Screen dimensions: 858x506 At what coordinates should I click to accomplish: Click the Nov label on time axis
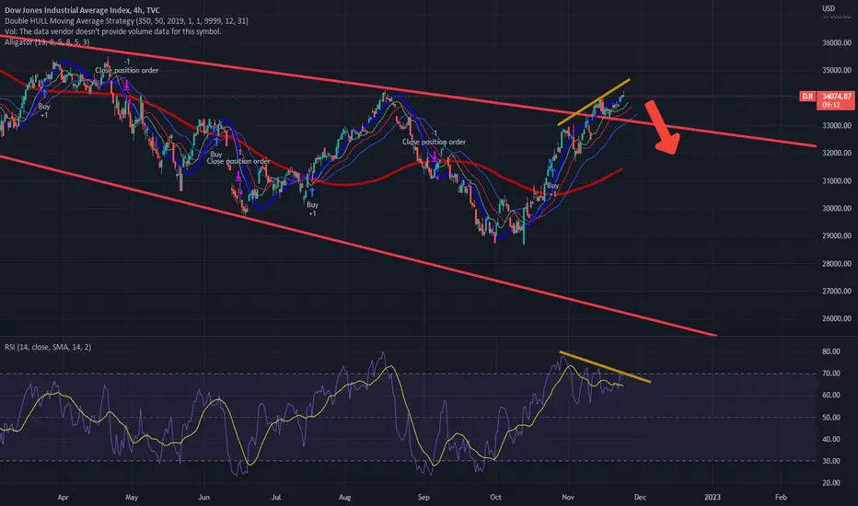click(x=568, y=497)
